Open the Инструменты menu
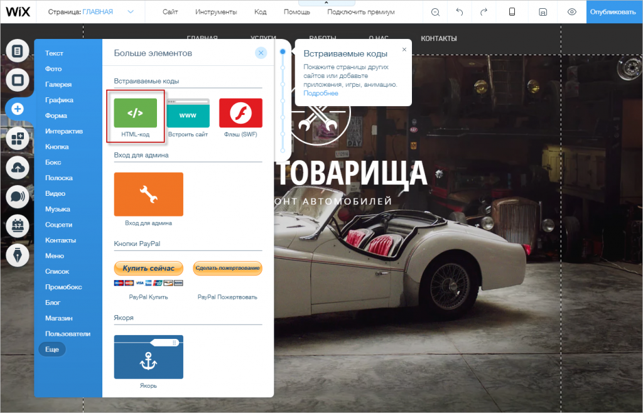This screenshot has width=643, height=413. [215, 12]
